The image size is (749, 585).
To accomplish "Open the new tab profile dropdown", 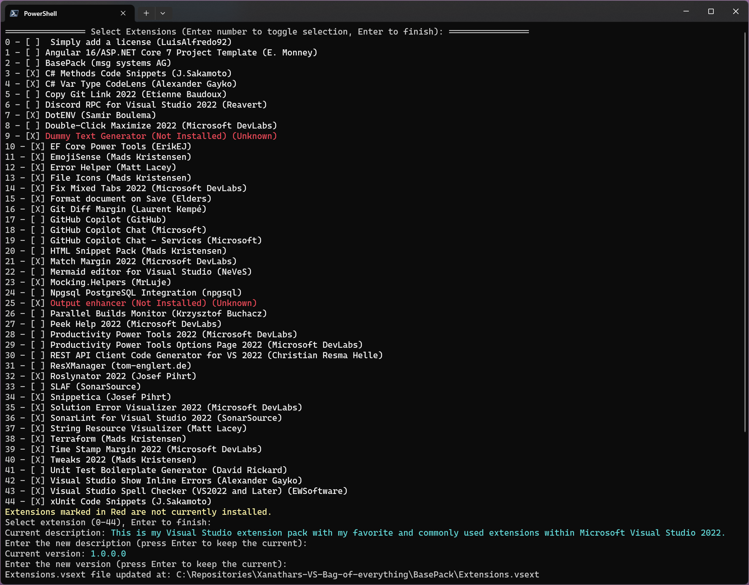I will [x=163, y=13].
